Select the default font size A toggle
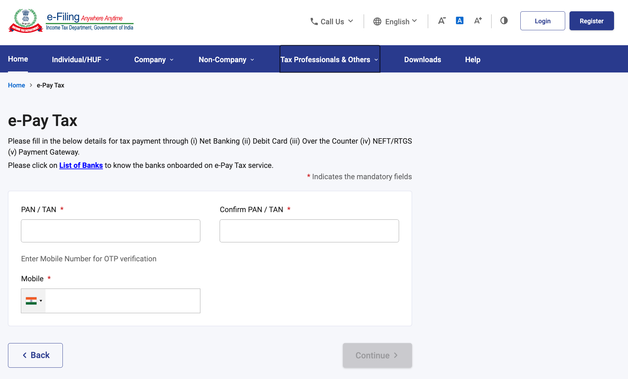The height and width of the screenshot is (379, 628). pyautogui.click(x=460, y=20)
